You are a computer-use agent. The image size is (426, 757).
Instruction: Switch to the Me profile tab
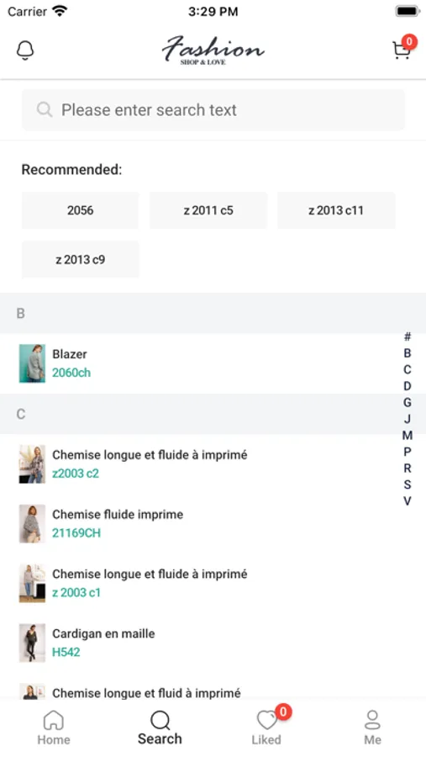click(372, 728)
